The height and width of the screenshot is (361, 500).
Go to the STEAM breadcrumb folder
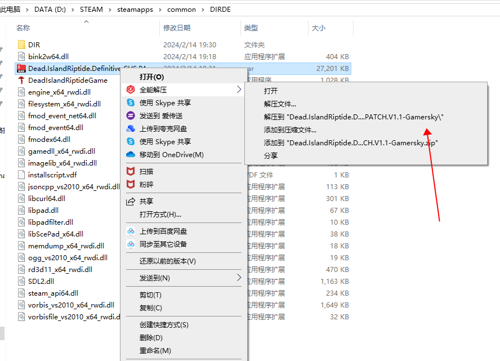coord(91,10)
